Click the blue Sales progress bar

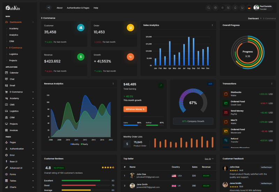(131, 125)
